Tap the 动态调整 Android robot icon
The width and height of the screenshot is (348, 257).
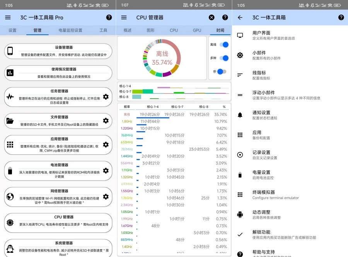[241, 214]
